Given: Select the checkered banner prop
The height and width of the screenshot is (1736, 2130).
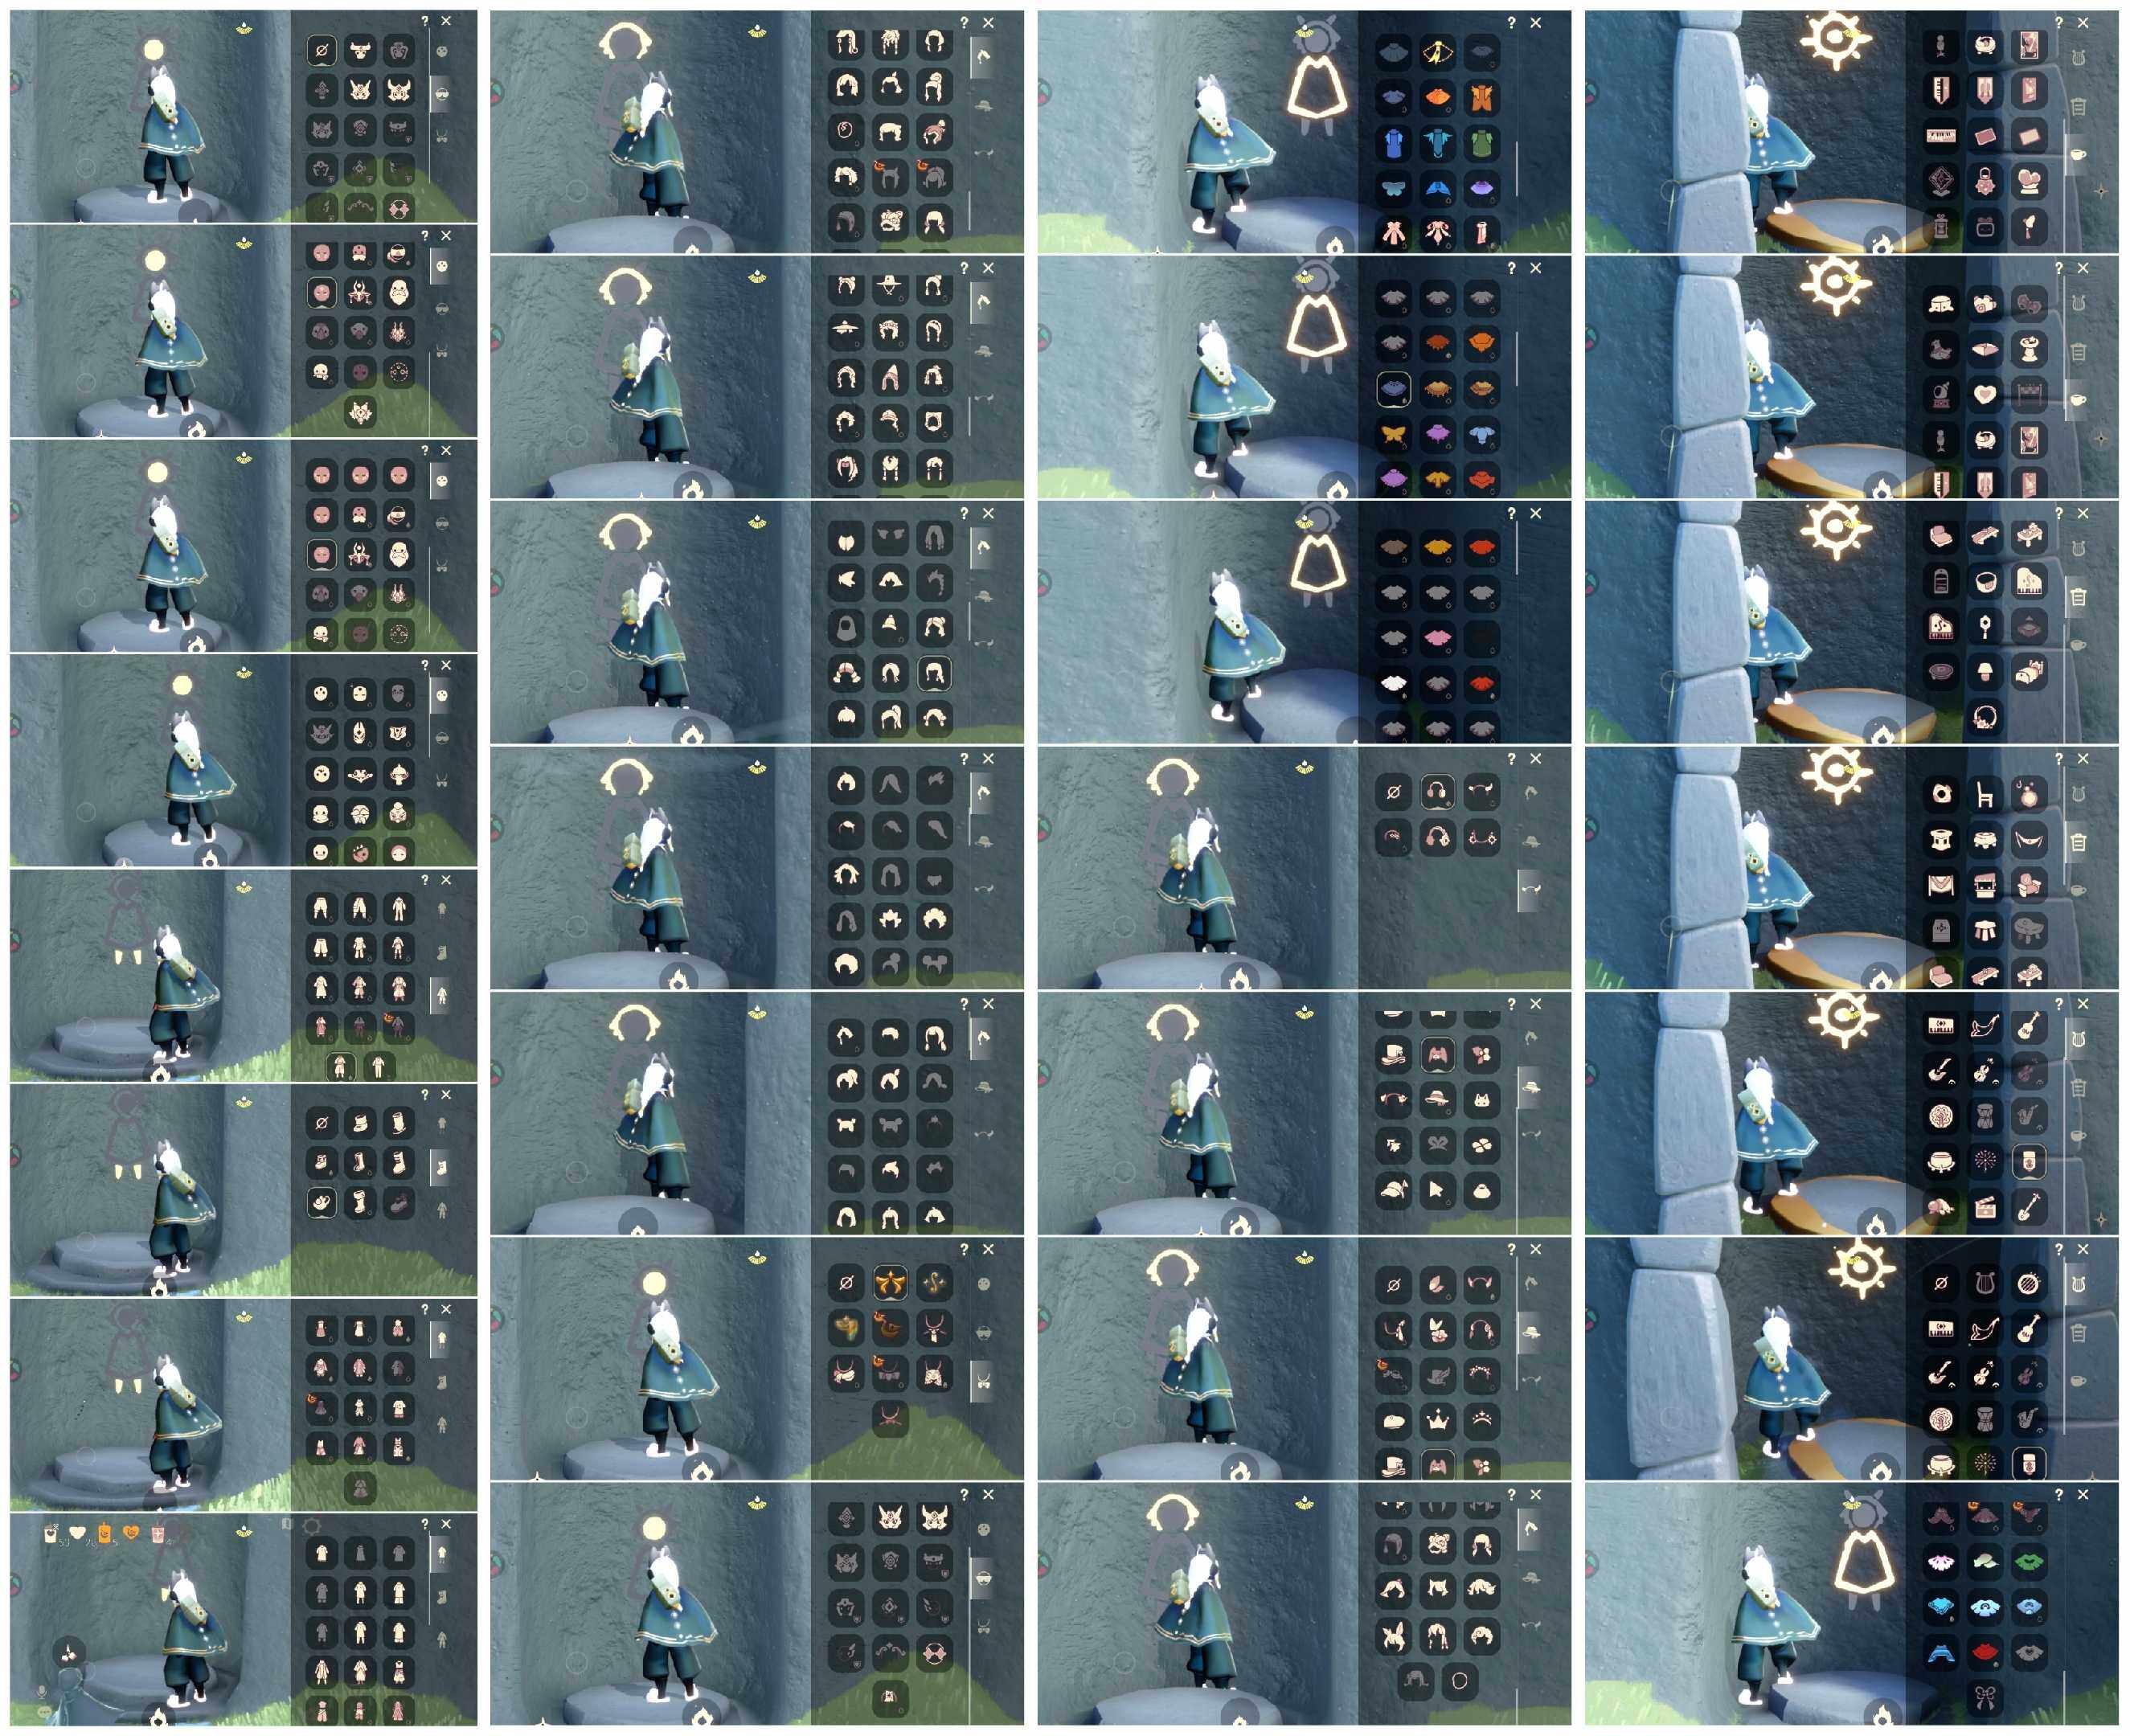Looking at the screenshot, I should coord(2029,394).
